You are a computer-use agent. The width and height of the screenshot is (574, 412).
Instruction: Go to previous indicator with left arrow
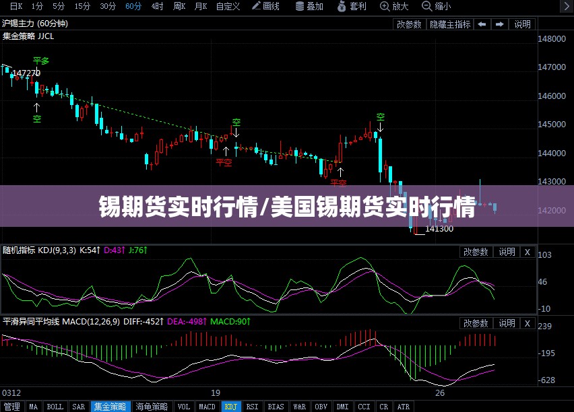pos(482,24)
